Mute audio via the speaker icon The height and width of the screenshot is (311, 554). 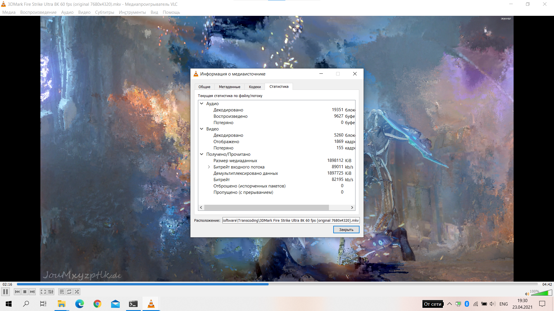tap(527, 294)
